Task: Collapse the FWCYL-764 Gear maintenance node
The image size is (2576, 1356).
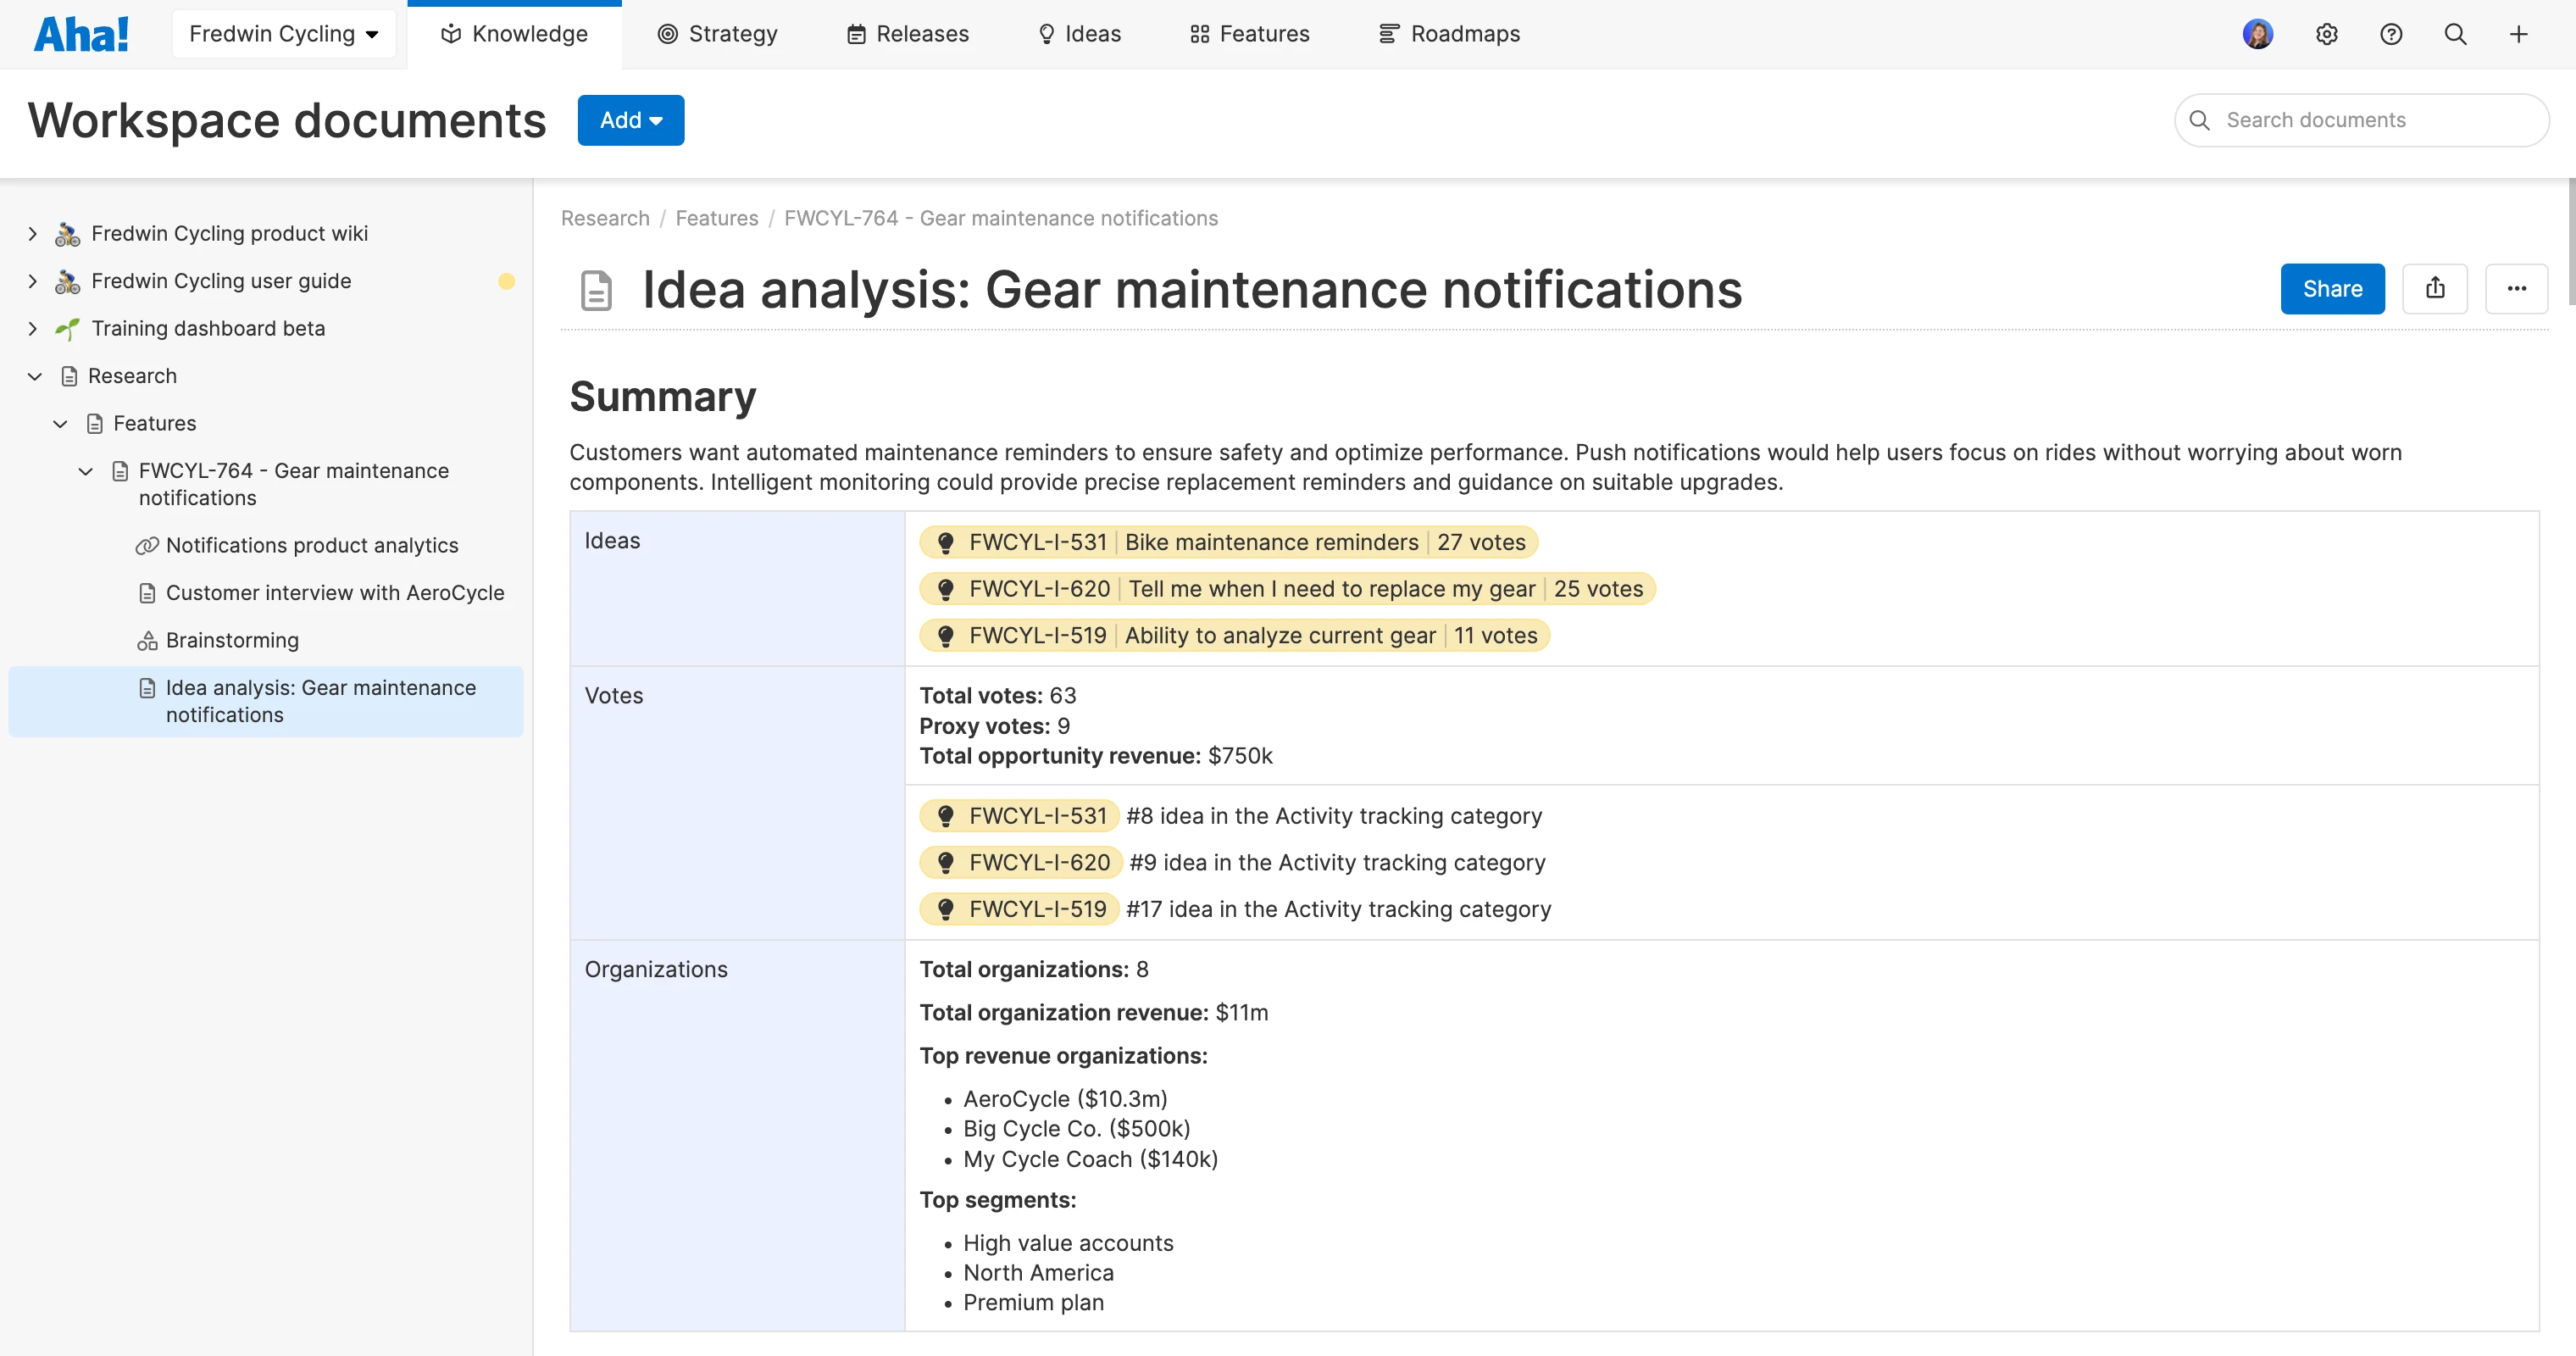Action: pyautogui.click(x=86, y=471)
